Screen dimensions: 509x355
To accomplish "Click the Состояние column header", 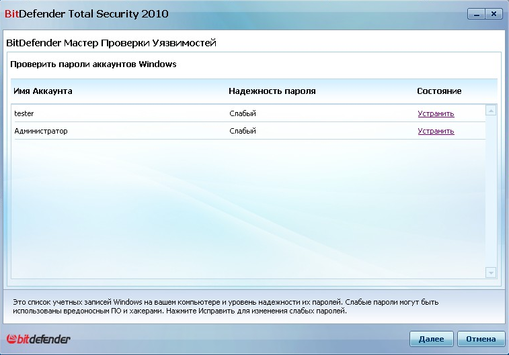I will (439, 91).
